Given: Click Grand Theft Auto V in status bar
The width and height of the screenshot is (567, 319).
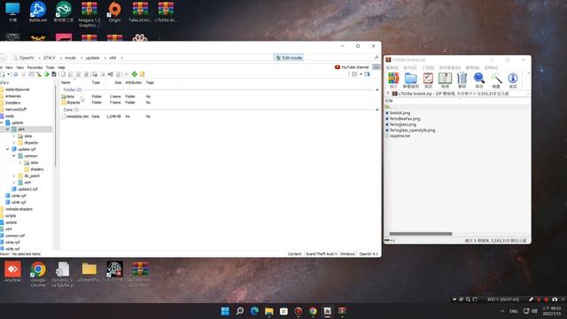Looking at the screenshot, I should (321, 254).
